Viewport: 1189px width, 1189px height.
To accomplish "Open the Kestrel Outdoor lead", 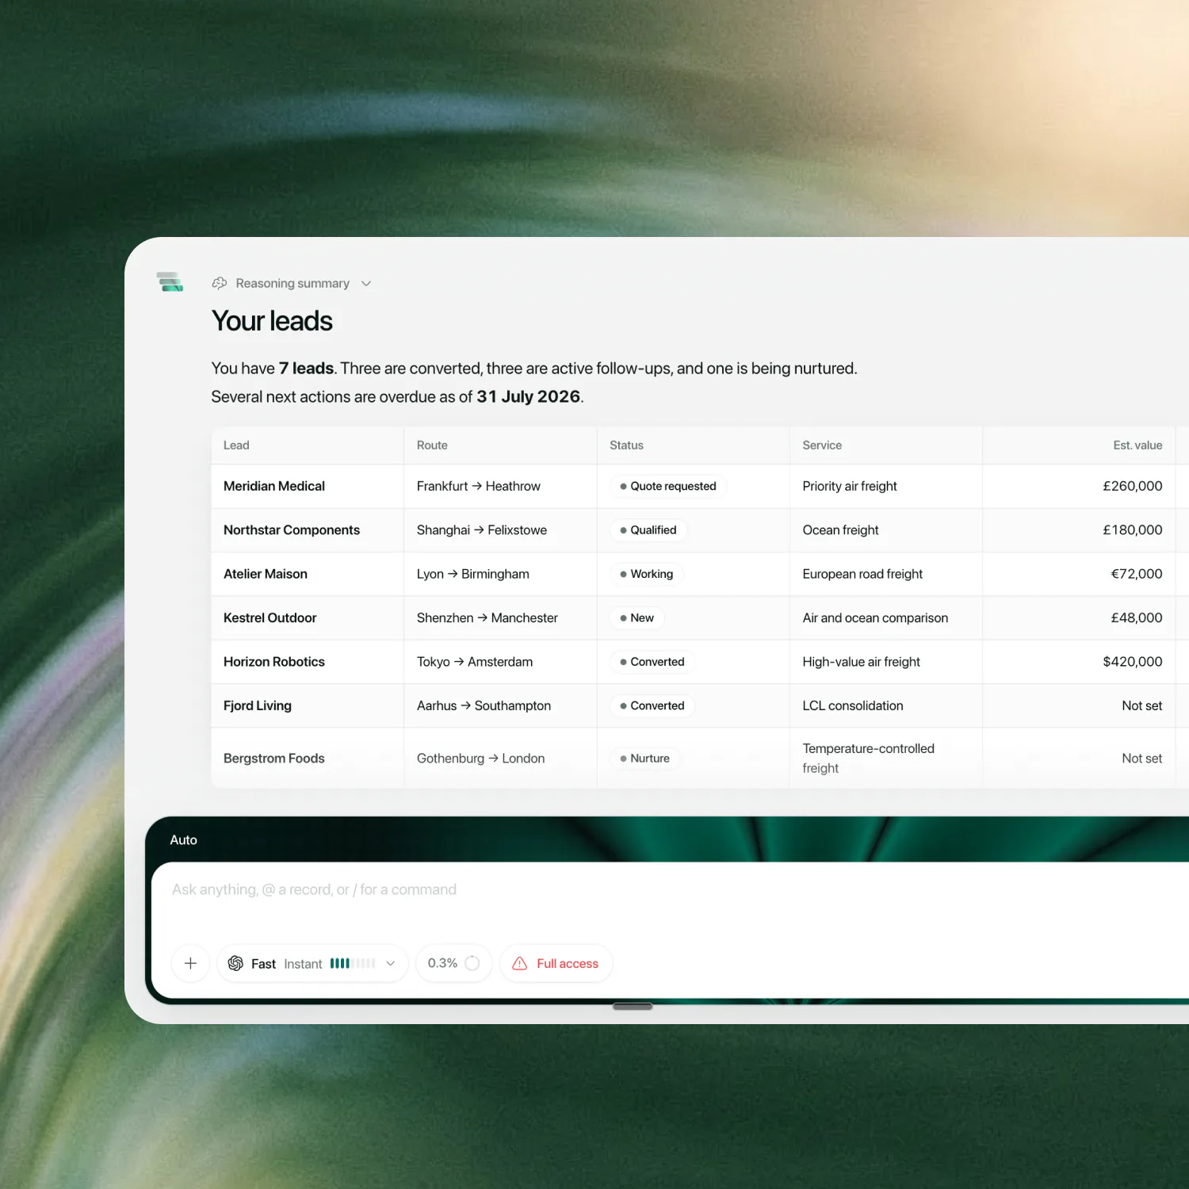I will click(270, 617).
